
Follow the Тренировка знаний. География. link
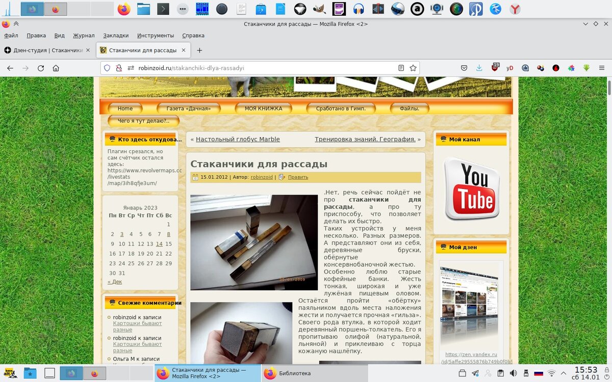tap(365, 139)
